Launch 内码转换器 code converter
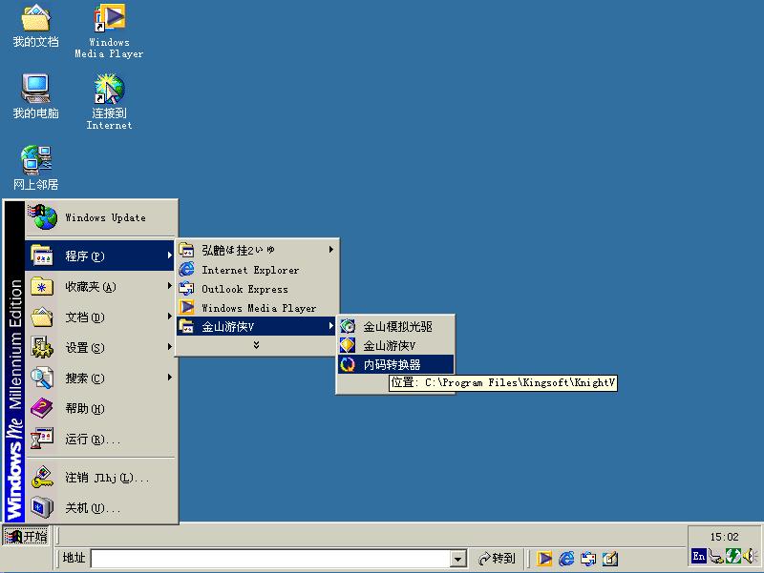 pyautogui.click(x=395, y=364)
